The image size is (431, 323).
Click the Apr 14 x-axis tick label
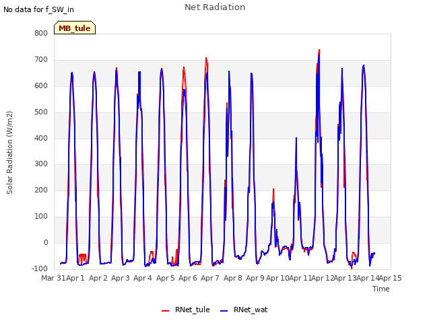coord(368,278)
